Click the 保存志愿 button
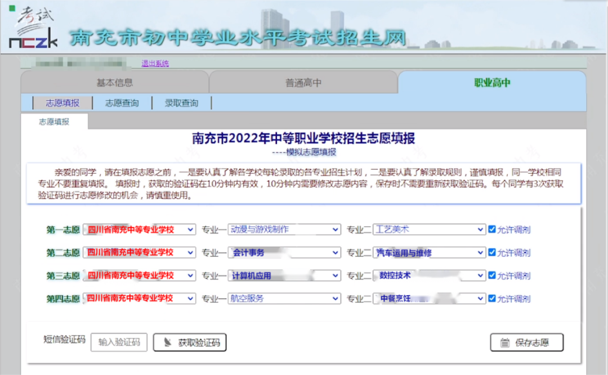 tap(527, 342)
